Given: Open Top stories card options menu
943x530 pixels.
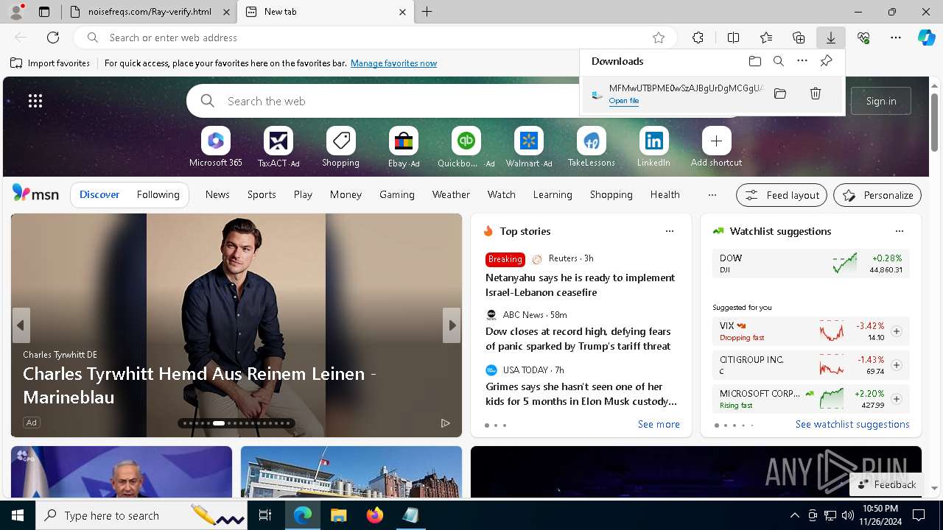Looking at the screenshot, I should coord(670,231).
